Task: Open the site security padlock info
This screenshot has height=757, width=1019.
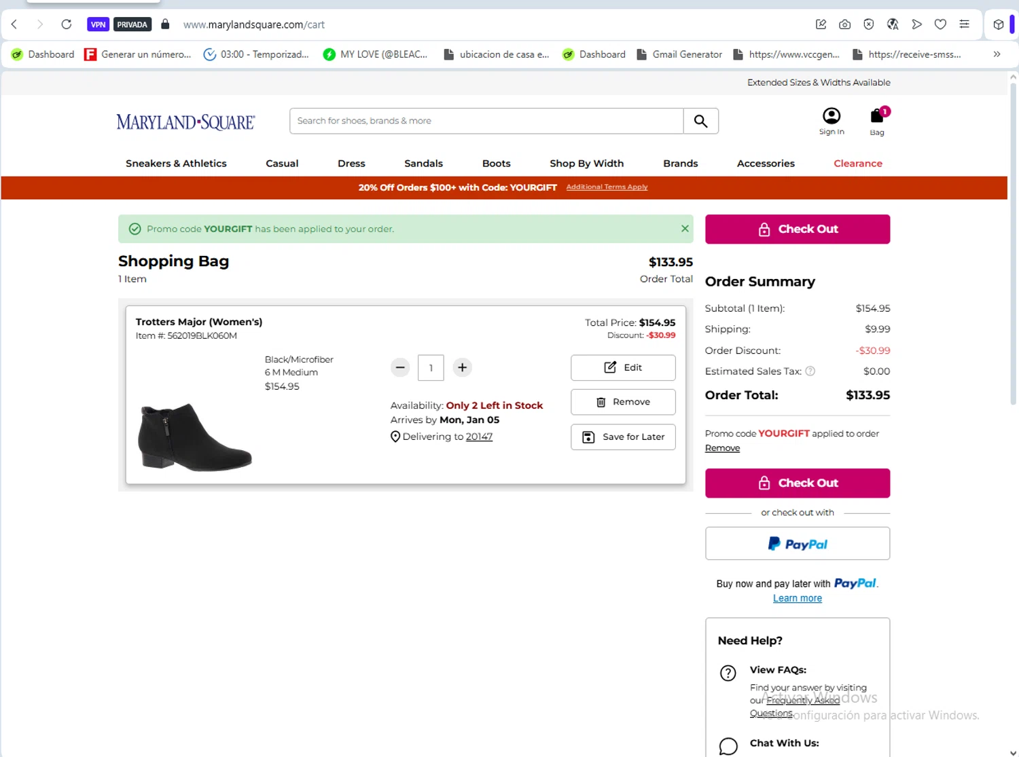Action: (165, 24)
